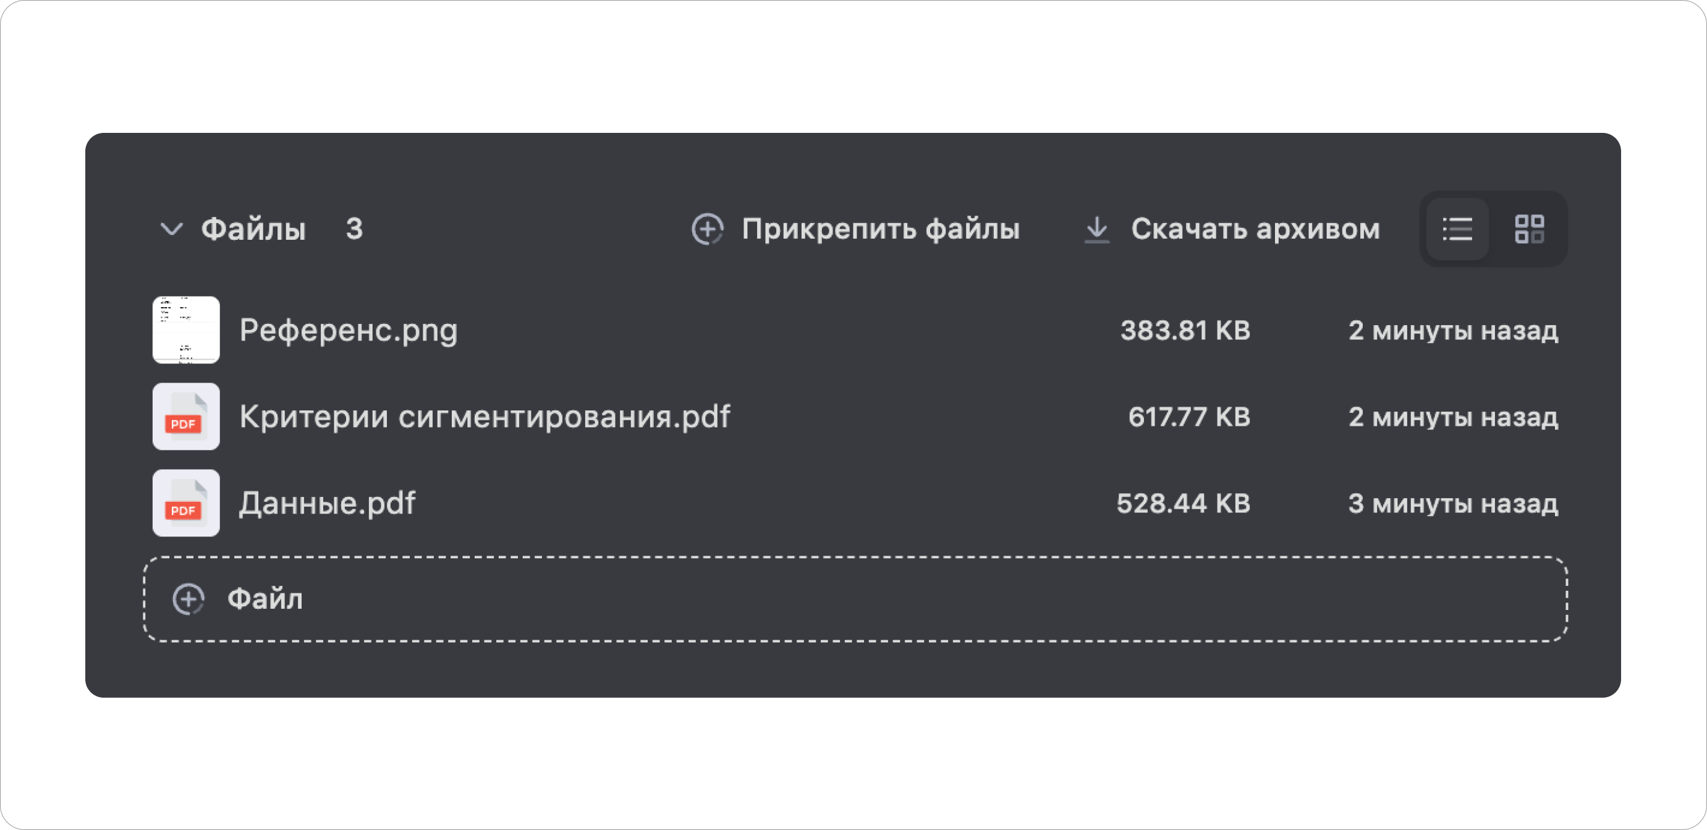
Task: Switch to the Файлы panel header
Action: (254, 230)
